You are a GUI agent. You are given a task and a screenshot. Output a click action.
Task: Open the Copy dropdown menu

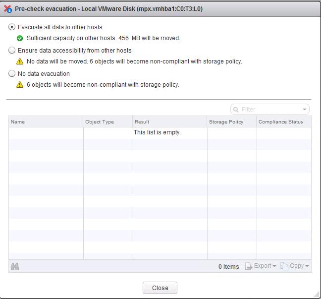pos(295,266)
